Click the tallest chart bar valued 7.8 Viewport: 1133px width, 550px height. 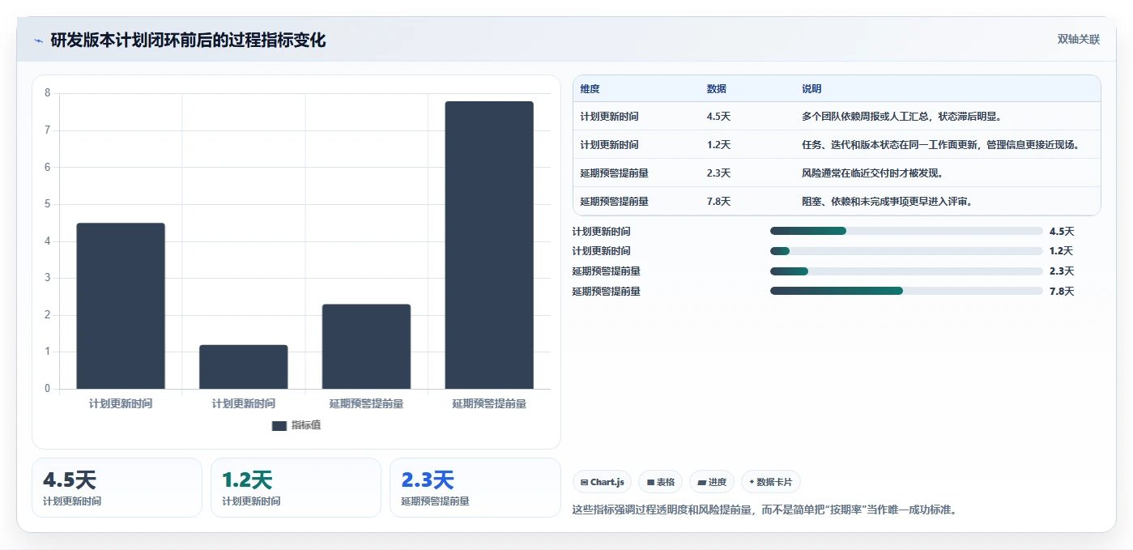point(489,245)
